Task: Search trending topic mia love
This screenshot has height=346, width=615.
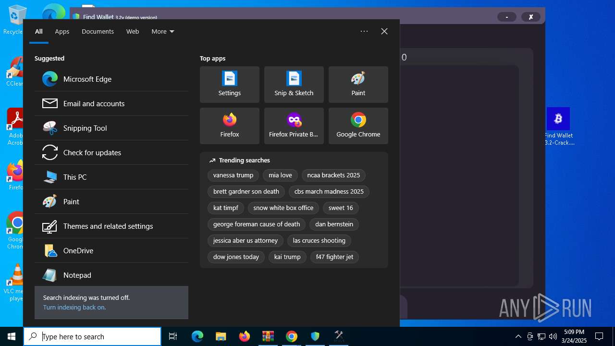Action: tap(280, 175)
